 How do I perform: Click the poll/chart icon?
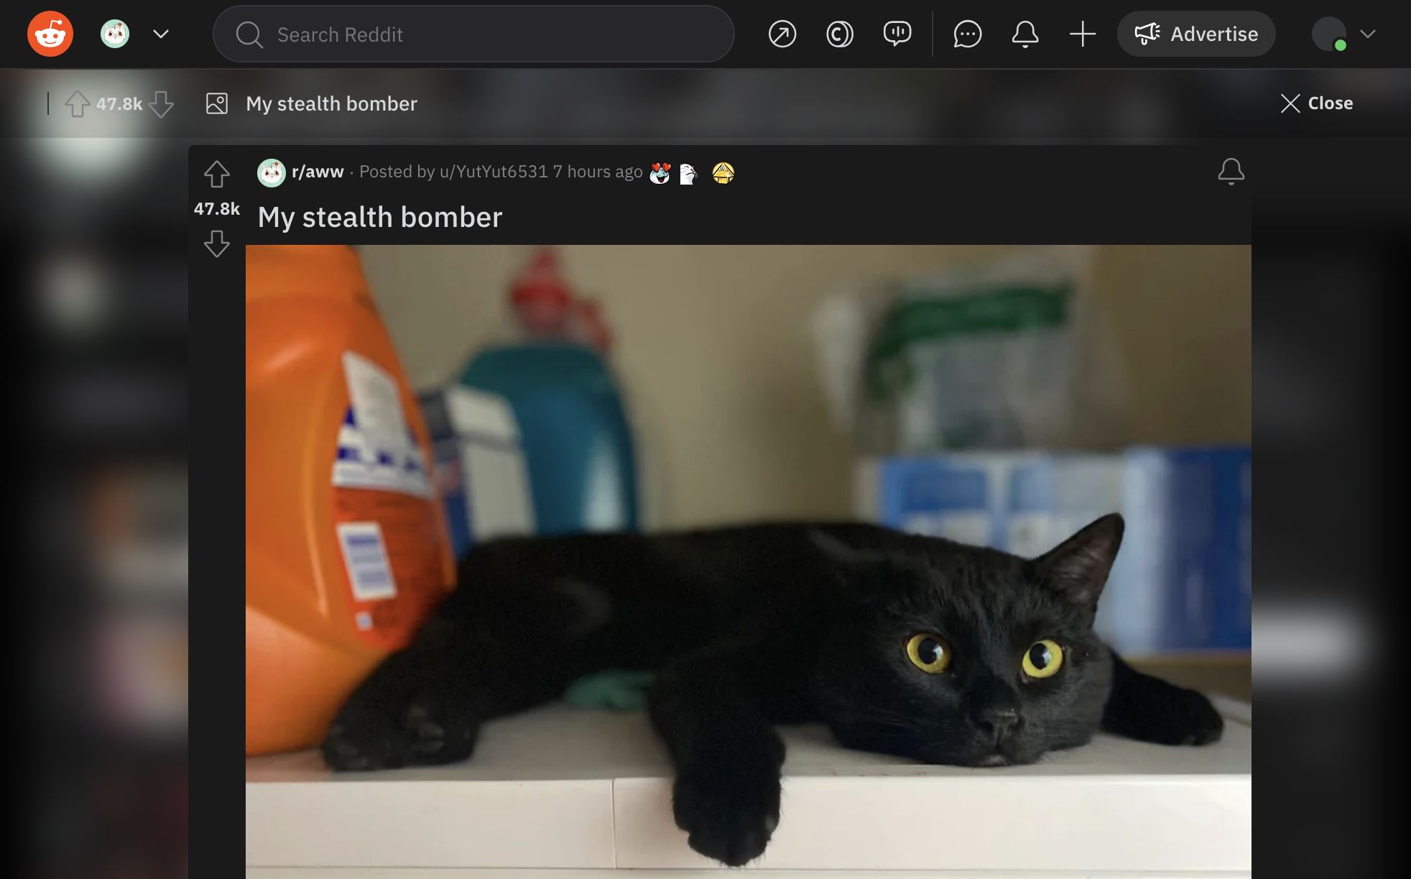(897, 34)
